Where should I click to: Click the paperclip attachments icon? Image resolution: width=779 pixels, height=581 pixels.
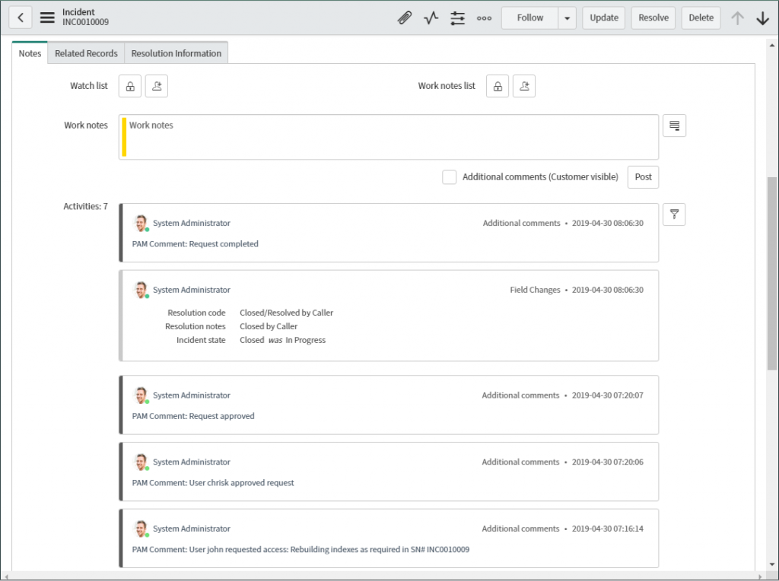405,18
